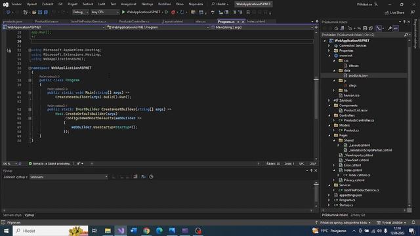Click the screwdriver quick actions icon in margin
This screenshot has width=420, height=236.
[x=9, y=50]
